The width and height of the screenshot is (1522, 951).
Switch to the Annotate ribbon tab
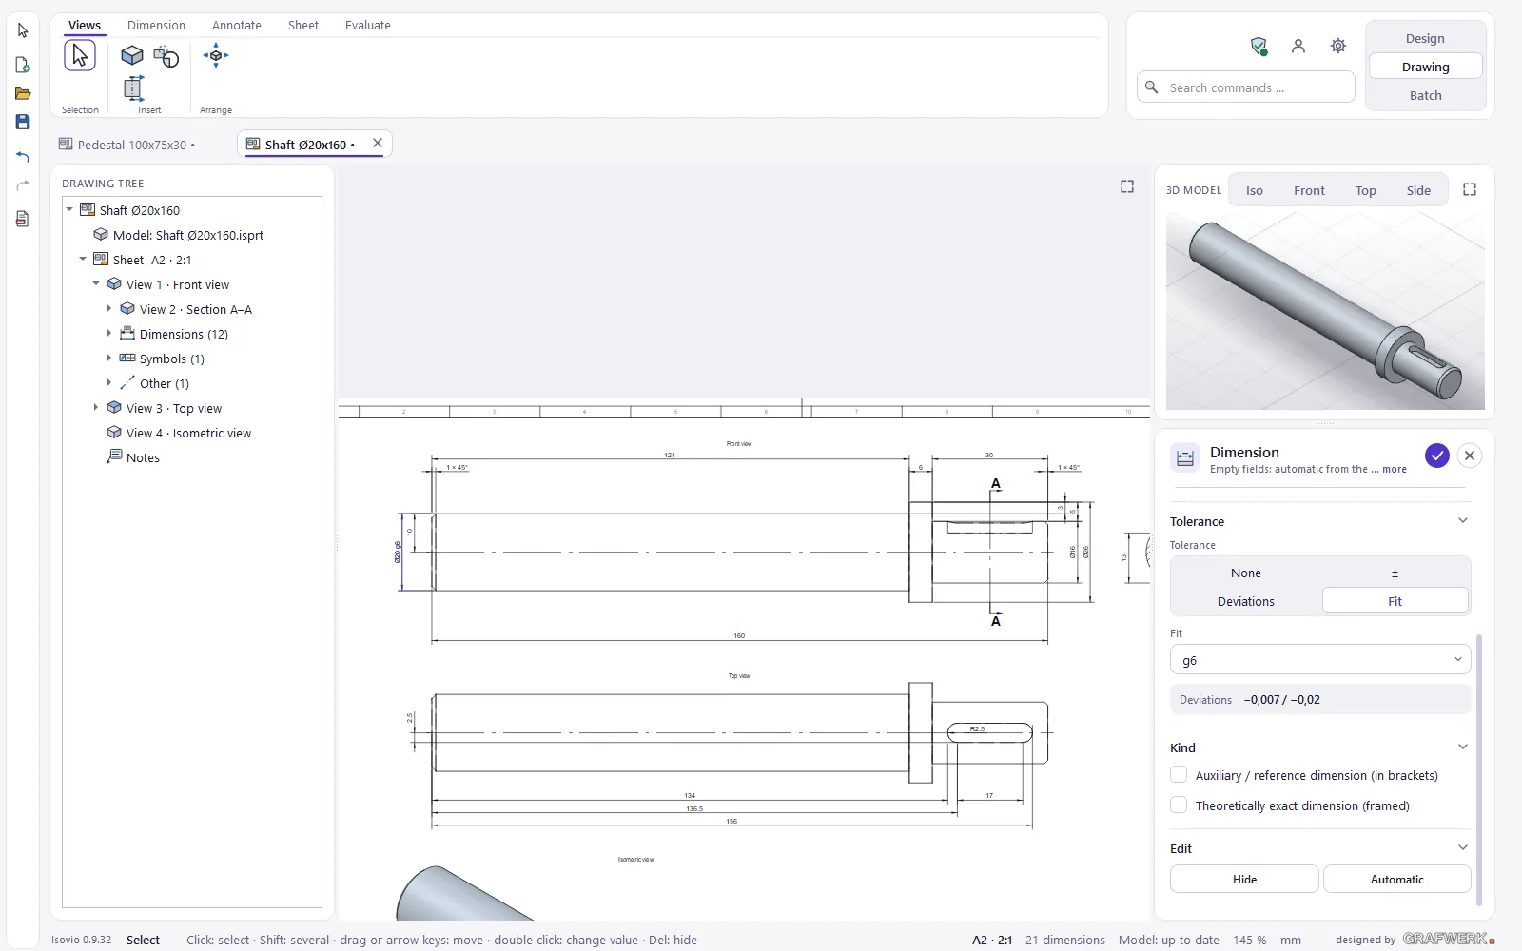[x=237, y=26]
